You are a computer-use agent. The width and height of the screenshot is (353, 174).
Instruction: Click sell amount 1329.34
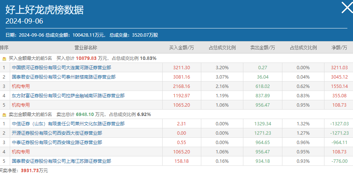coord(263,123)
